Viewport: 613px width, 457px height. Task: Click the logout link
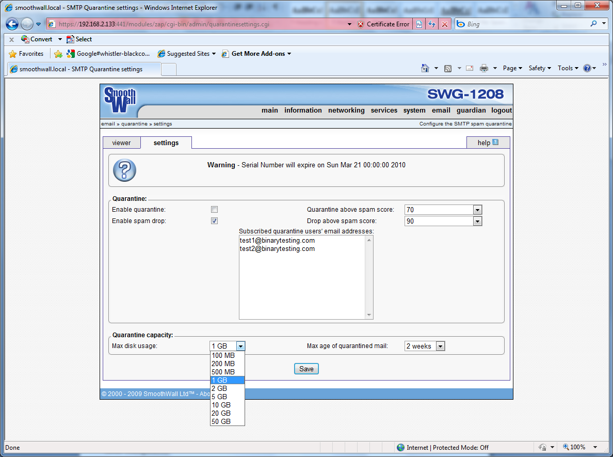(502, 111)
